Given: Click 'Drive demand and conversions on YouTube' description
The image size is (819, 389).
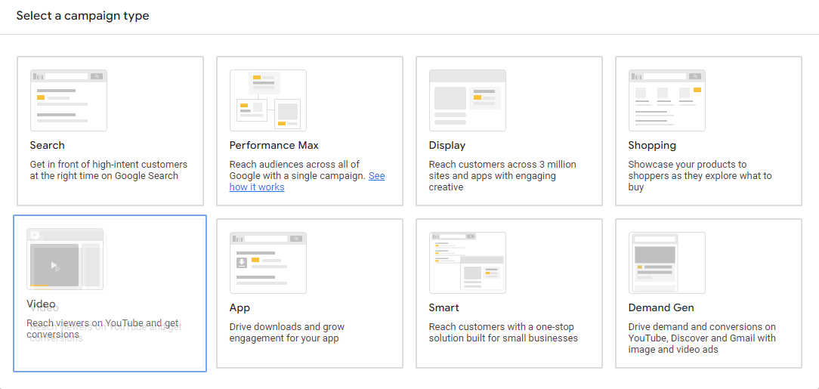Looking at the screenshot, I should 702,338.
